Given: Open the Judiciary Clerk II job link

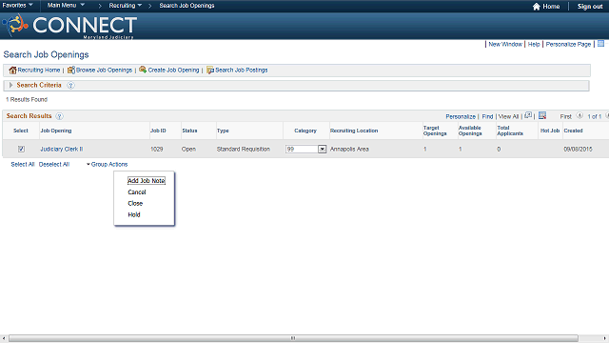Looking at the screenshot, I should pyautogui.click(x=61, y=149).
